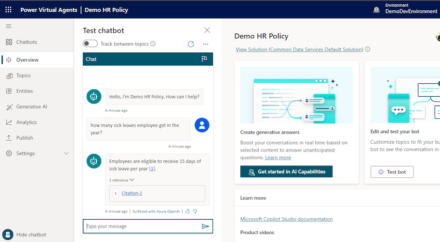The height and width of the screenshot is (242, 440).
Task: Click the flag icon in Chat header
Action: point(204,59)
